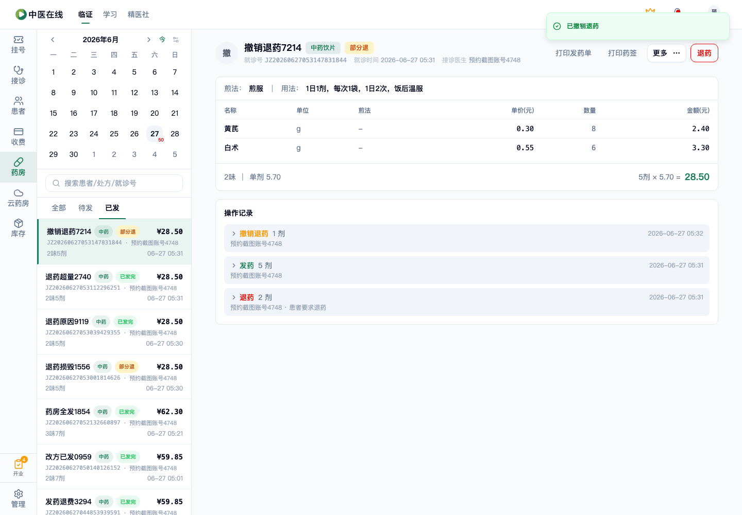Viewport: 742px width, 515px height.
Task: Go to previous month in calendar
Action: point(53,40)
